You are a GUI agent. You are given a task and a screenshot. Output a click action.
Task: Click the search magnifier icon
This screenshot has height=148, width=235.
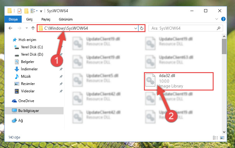219,28
